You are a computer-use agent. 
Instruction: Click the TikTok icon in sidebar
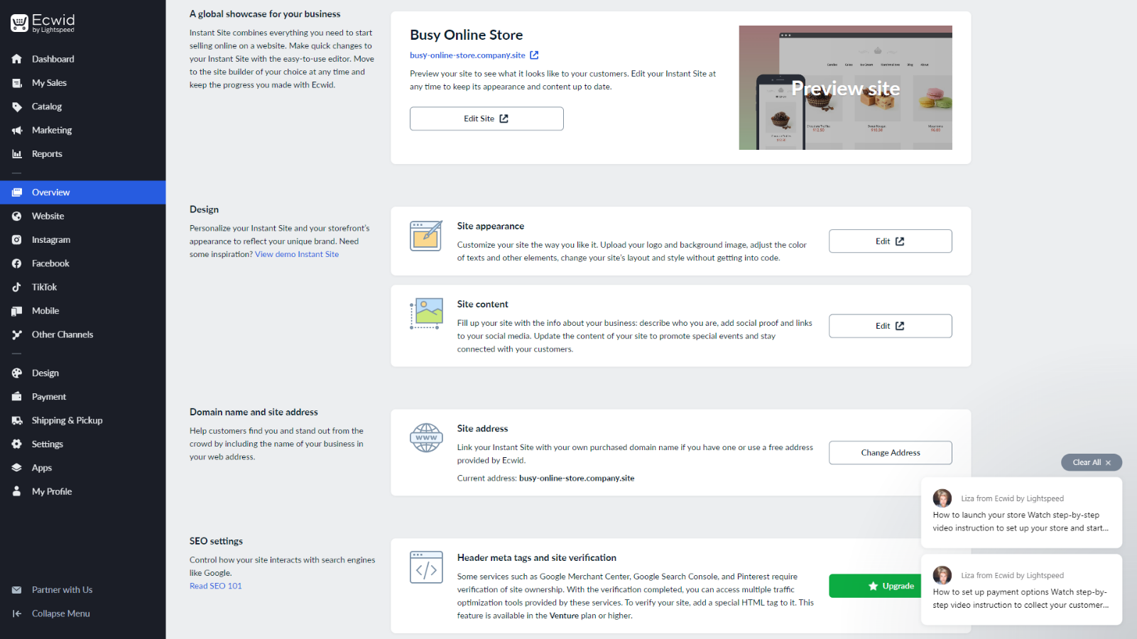click(x=17, y=287)
